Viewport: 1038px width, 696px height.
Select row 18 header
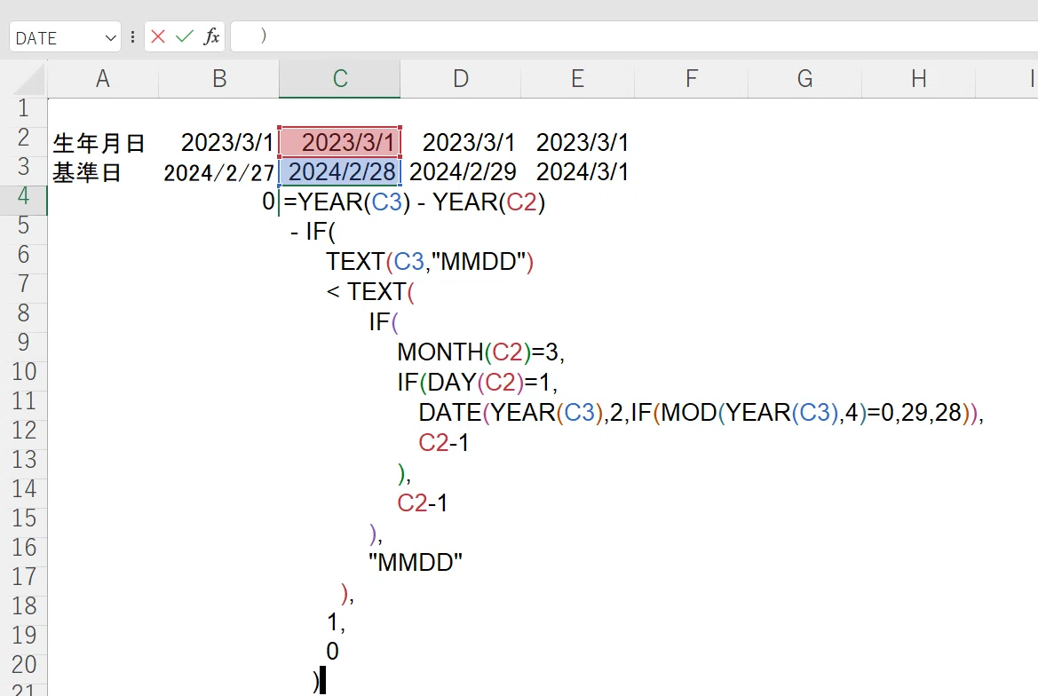(x=23, y=606)
